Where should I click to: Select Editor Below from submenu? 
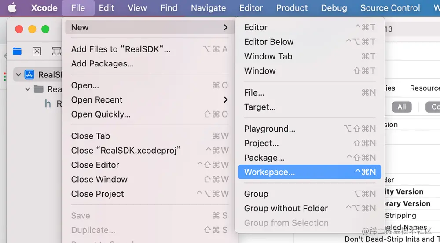309,42
